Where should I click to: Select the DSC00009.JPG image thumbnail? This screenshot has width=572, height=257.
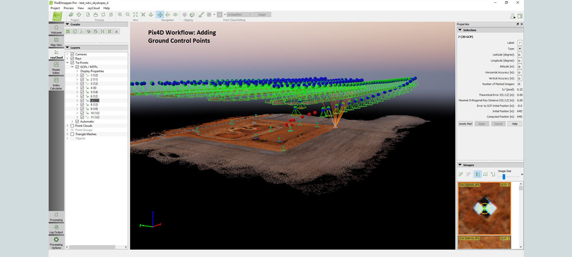(484, 208)
